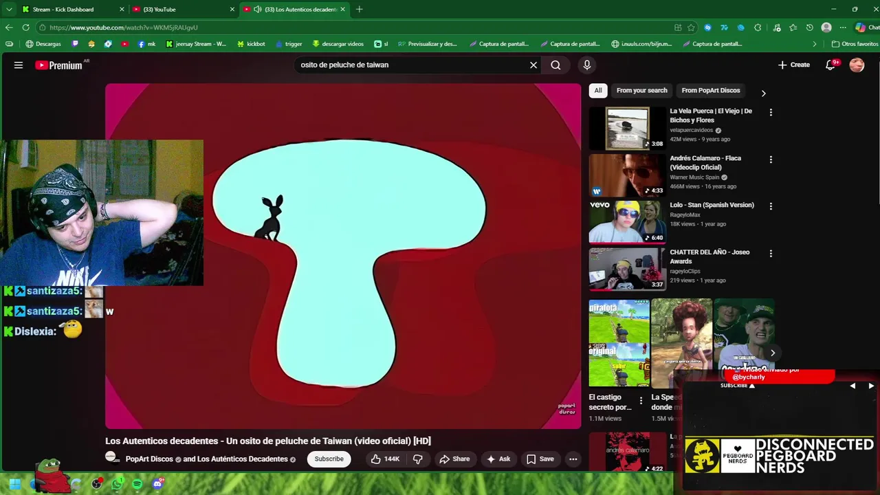880x495 pixels.
Task: Open options for El castigo secreto short
Action: 641,400
